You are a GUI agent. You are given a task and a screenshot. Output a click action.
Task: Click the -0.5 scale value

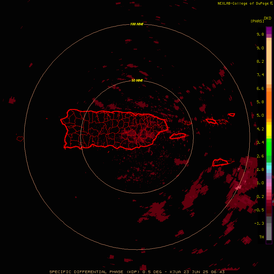point(259,210)
